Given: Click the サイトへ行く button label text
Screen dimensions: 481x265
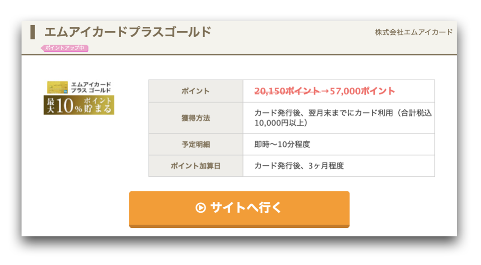Looking at the screenshot, I should point(246,208).
